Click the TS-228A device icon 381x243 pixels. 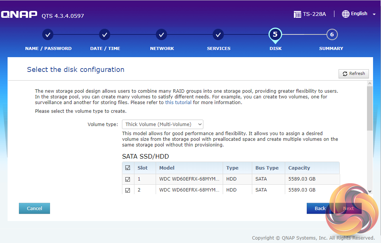[x=298, y=14]
